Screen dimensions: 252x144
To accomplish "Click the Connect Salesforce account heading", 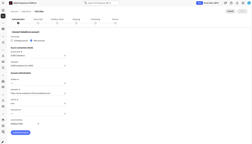I will click(26, 32).
